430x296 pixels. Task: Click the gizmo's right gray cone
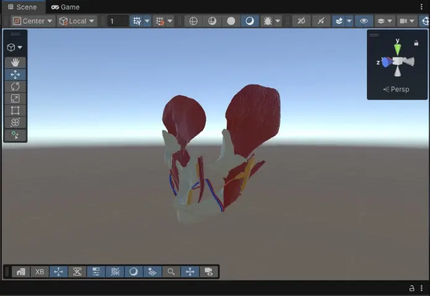[x=408, y=62]
